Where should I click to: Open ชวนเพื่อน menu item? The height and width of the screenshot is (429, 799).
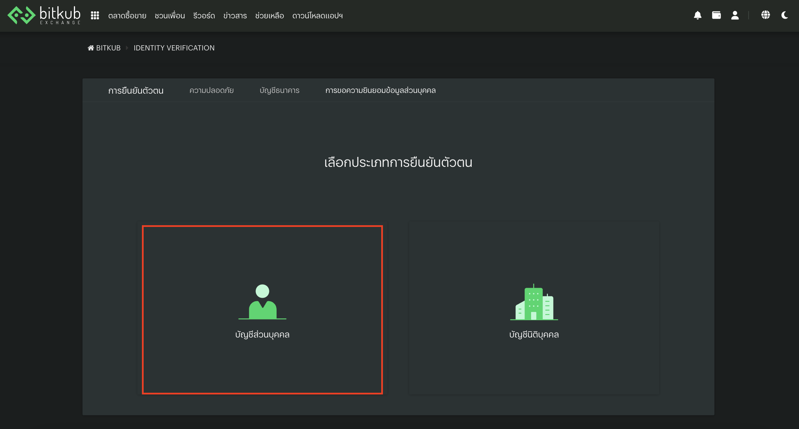[x=170, y=16]
